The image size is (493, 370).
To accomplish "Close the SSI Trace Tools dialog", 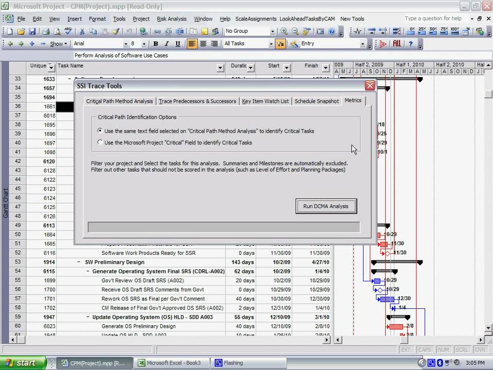I will click(370, 86).
